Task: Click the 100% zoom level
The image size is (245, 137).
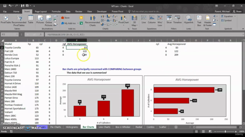Action: pos(242,132)
